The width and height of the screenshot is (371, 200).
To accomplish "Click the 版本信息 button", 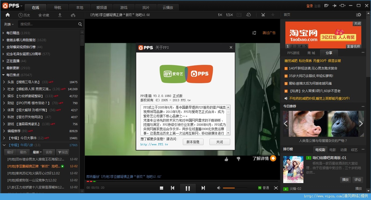I will pyautogui.click(x=193, y=142).
